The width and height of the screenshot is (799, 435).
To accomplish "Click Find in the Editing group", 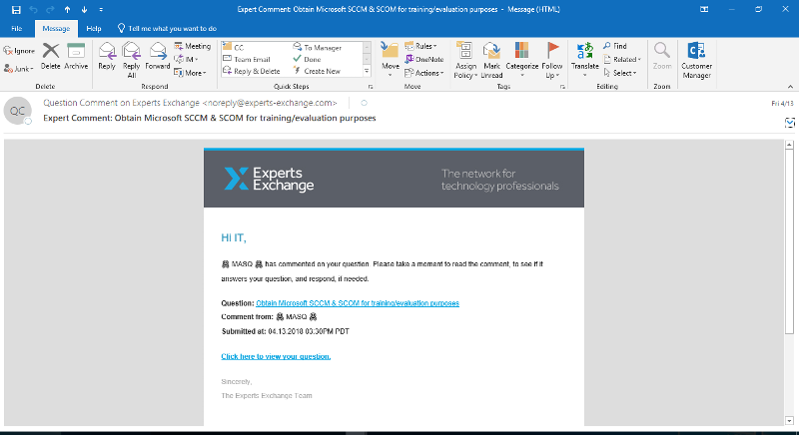I will pyautogui.click(x=615, y=46).
